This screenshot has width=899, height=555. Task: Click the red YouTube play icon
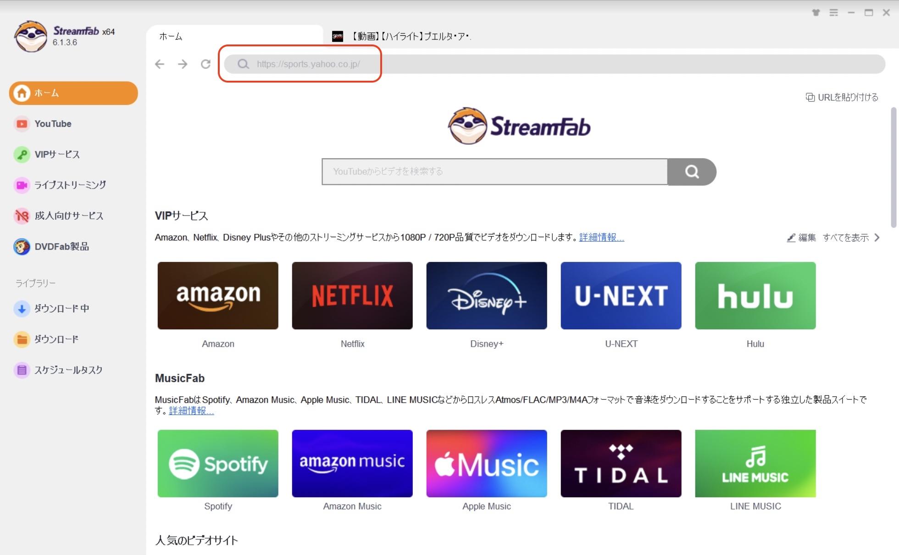tap(22, 124)
